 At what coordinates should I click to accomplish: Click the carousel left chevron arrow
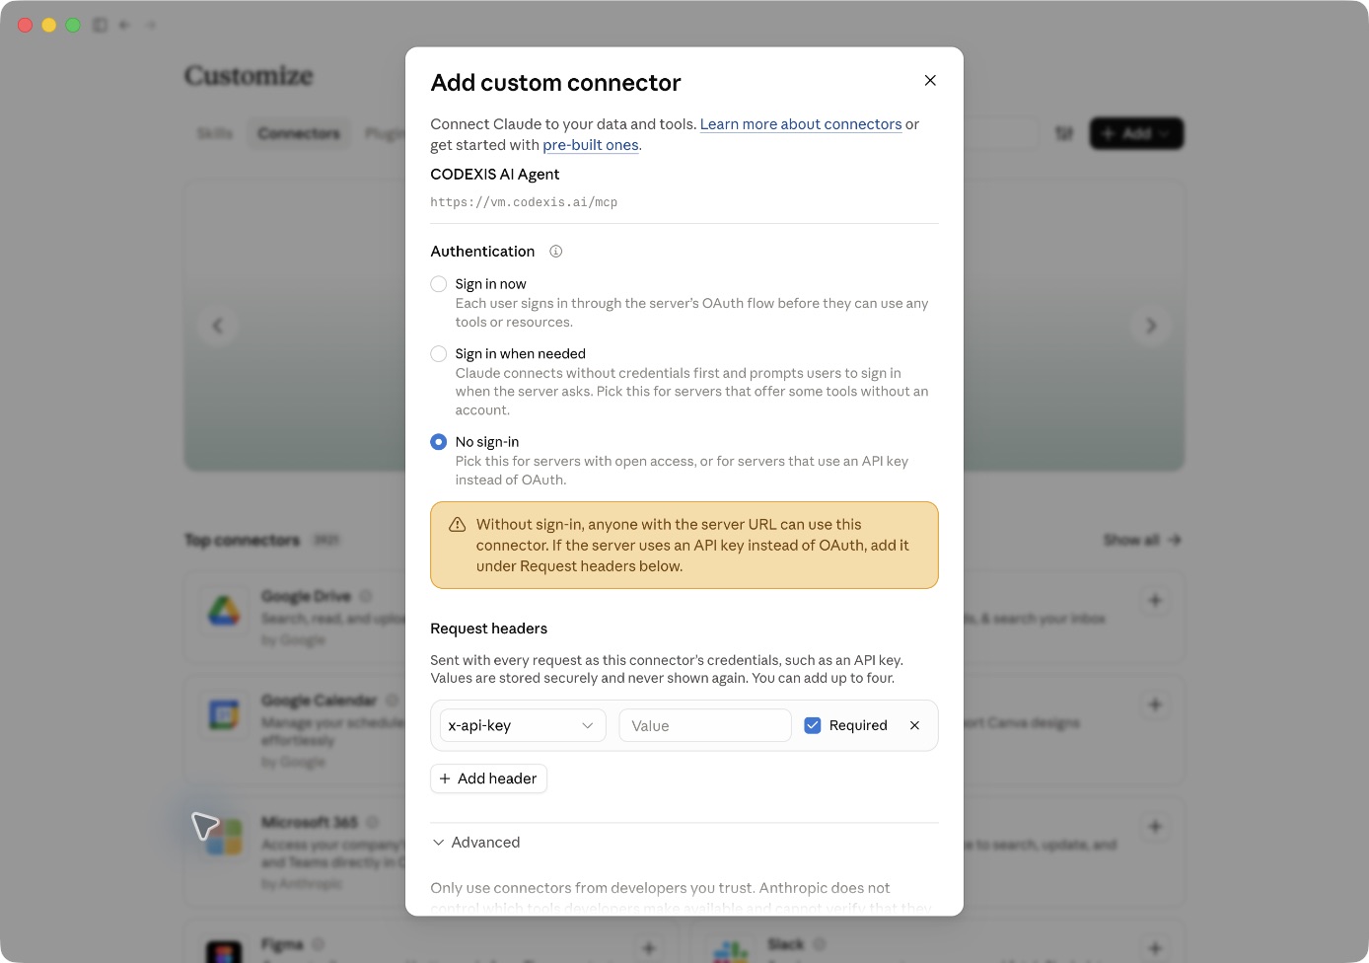tap(218, 326)
